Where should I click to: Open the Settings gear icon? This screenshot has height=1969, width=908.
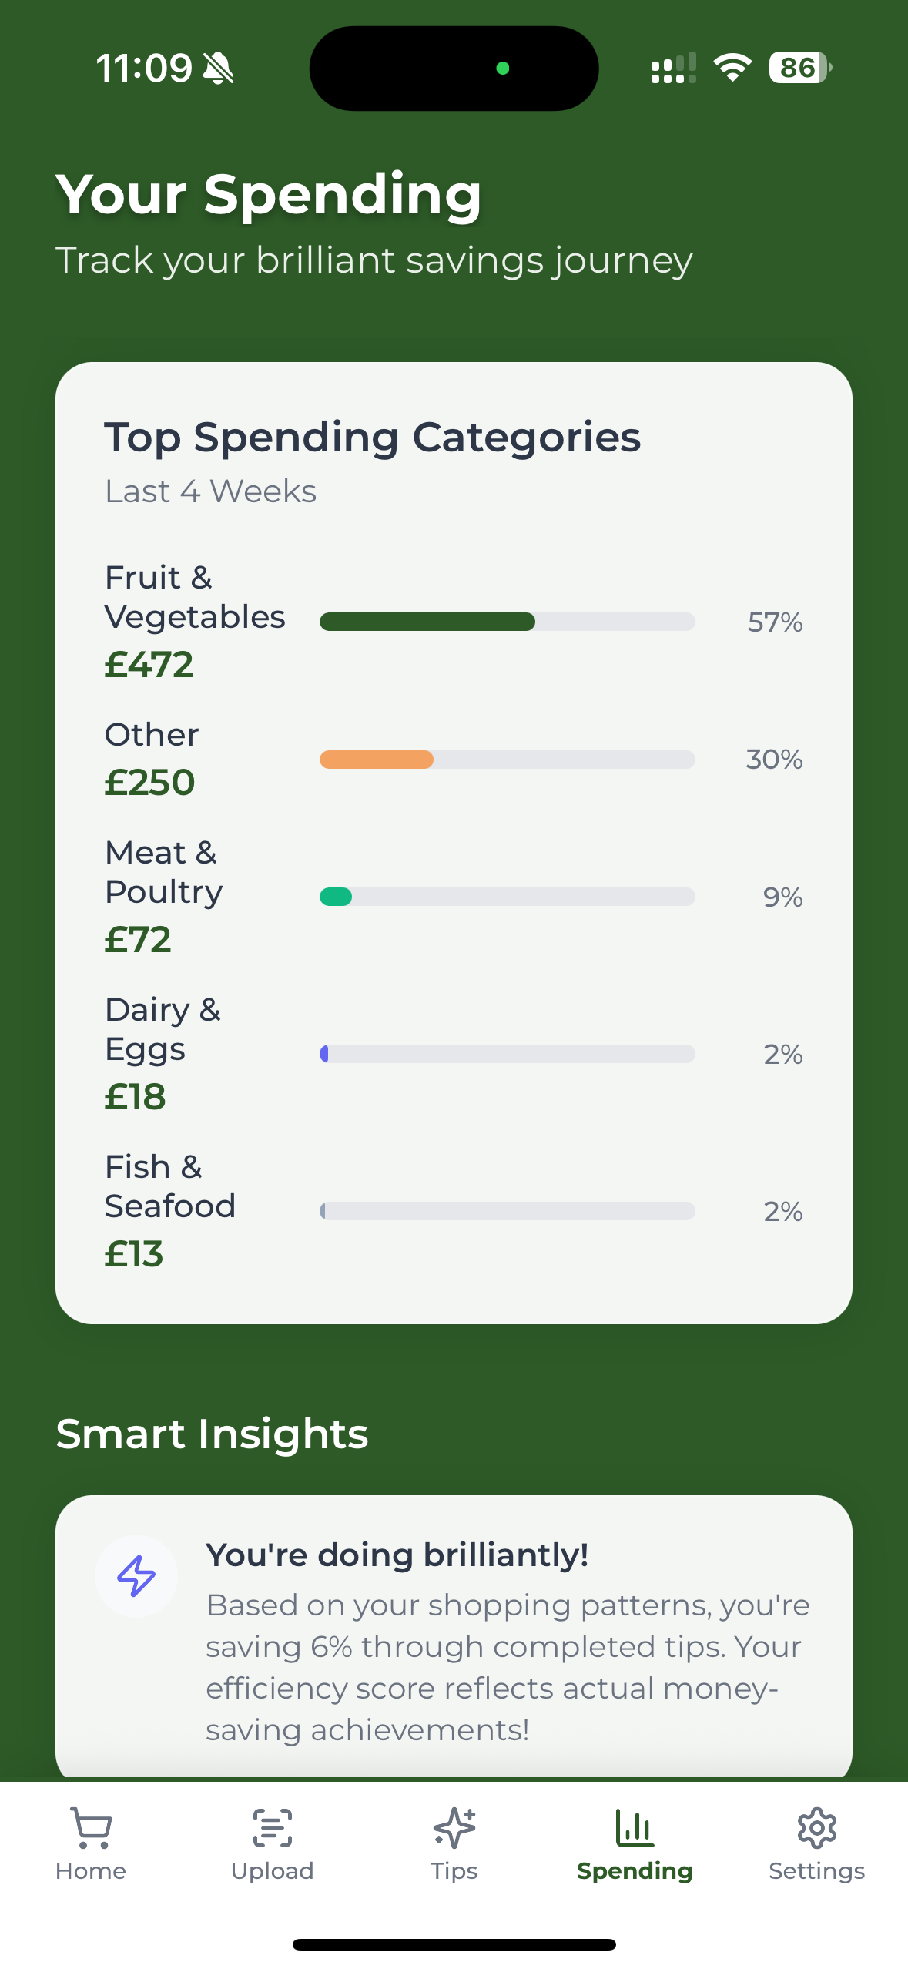[816, 1827]
